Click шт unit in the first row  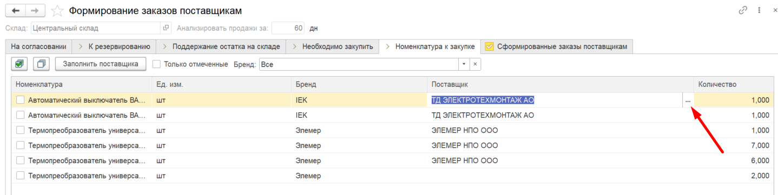point(161,100)
